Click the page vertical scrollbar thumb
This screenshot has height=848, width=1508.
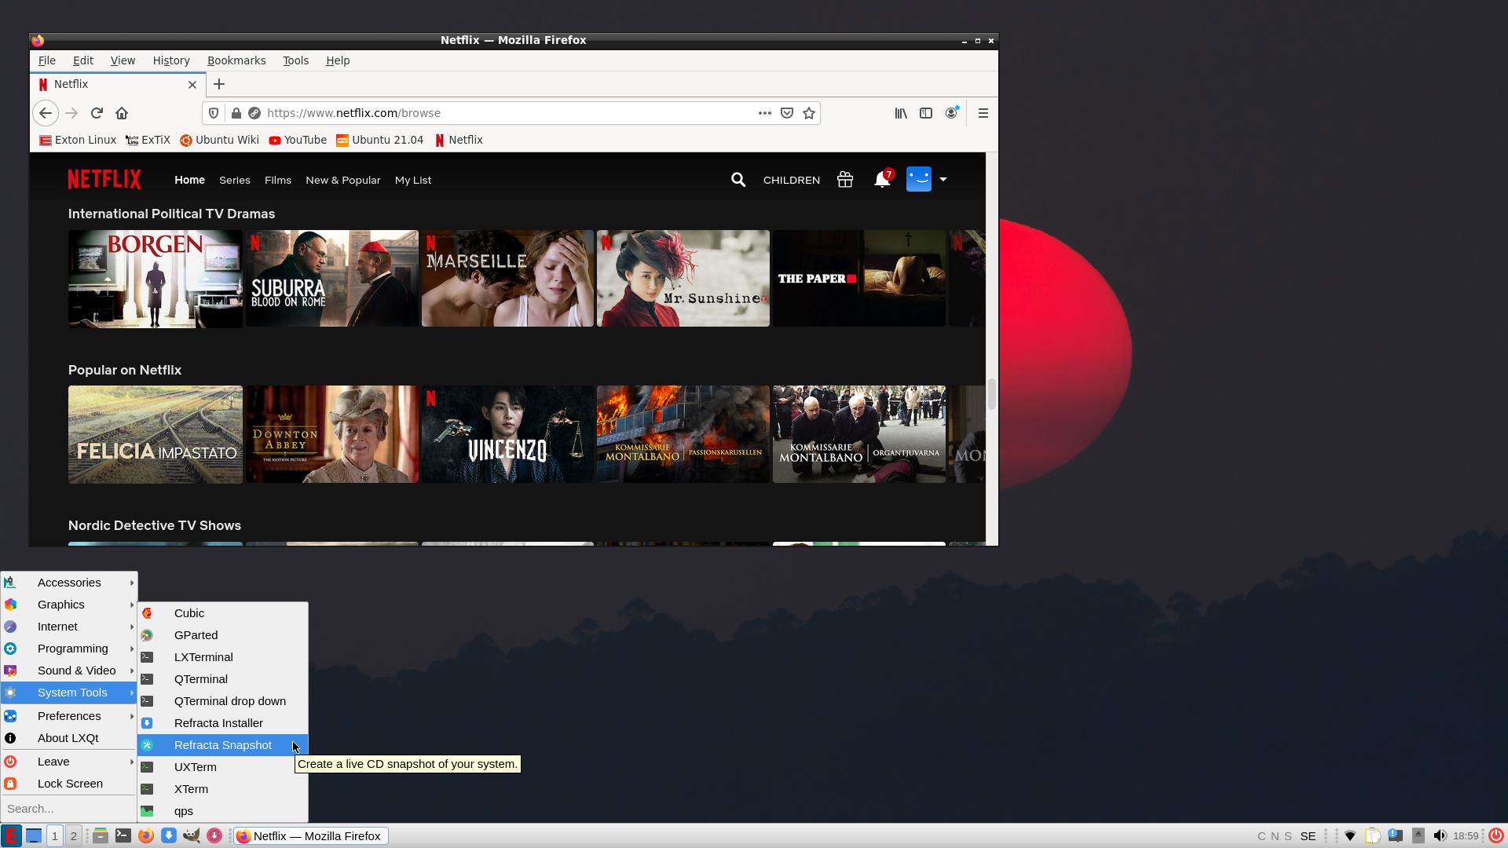click(x=992, y=393)
